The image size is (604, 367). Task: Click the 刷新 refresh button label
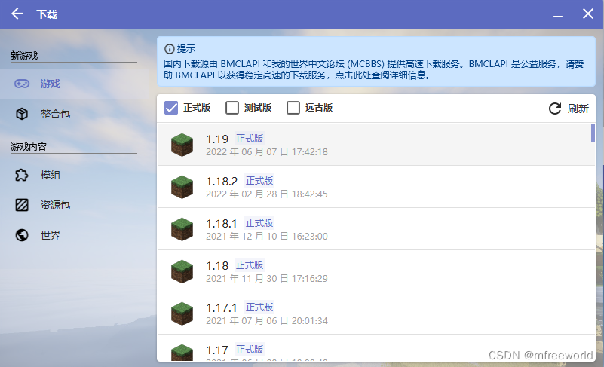click(x=578, y=109)
